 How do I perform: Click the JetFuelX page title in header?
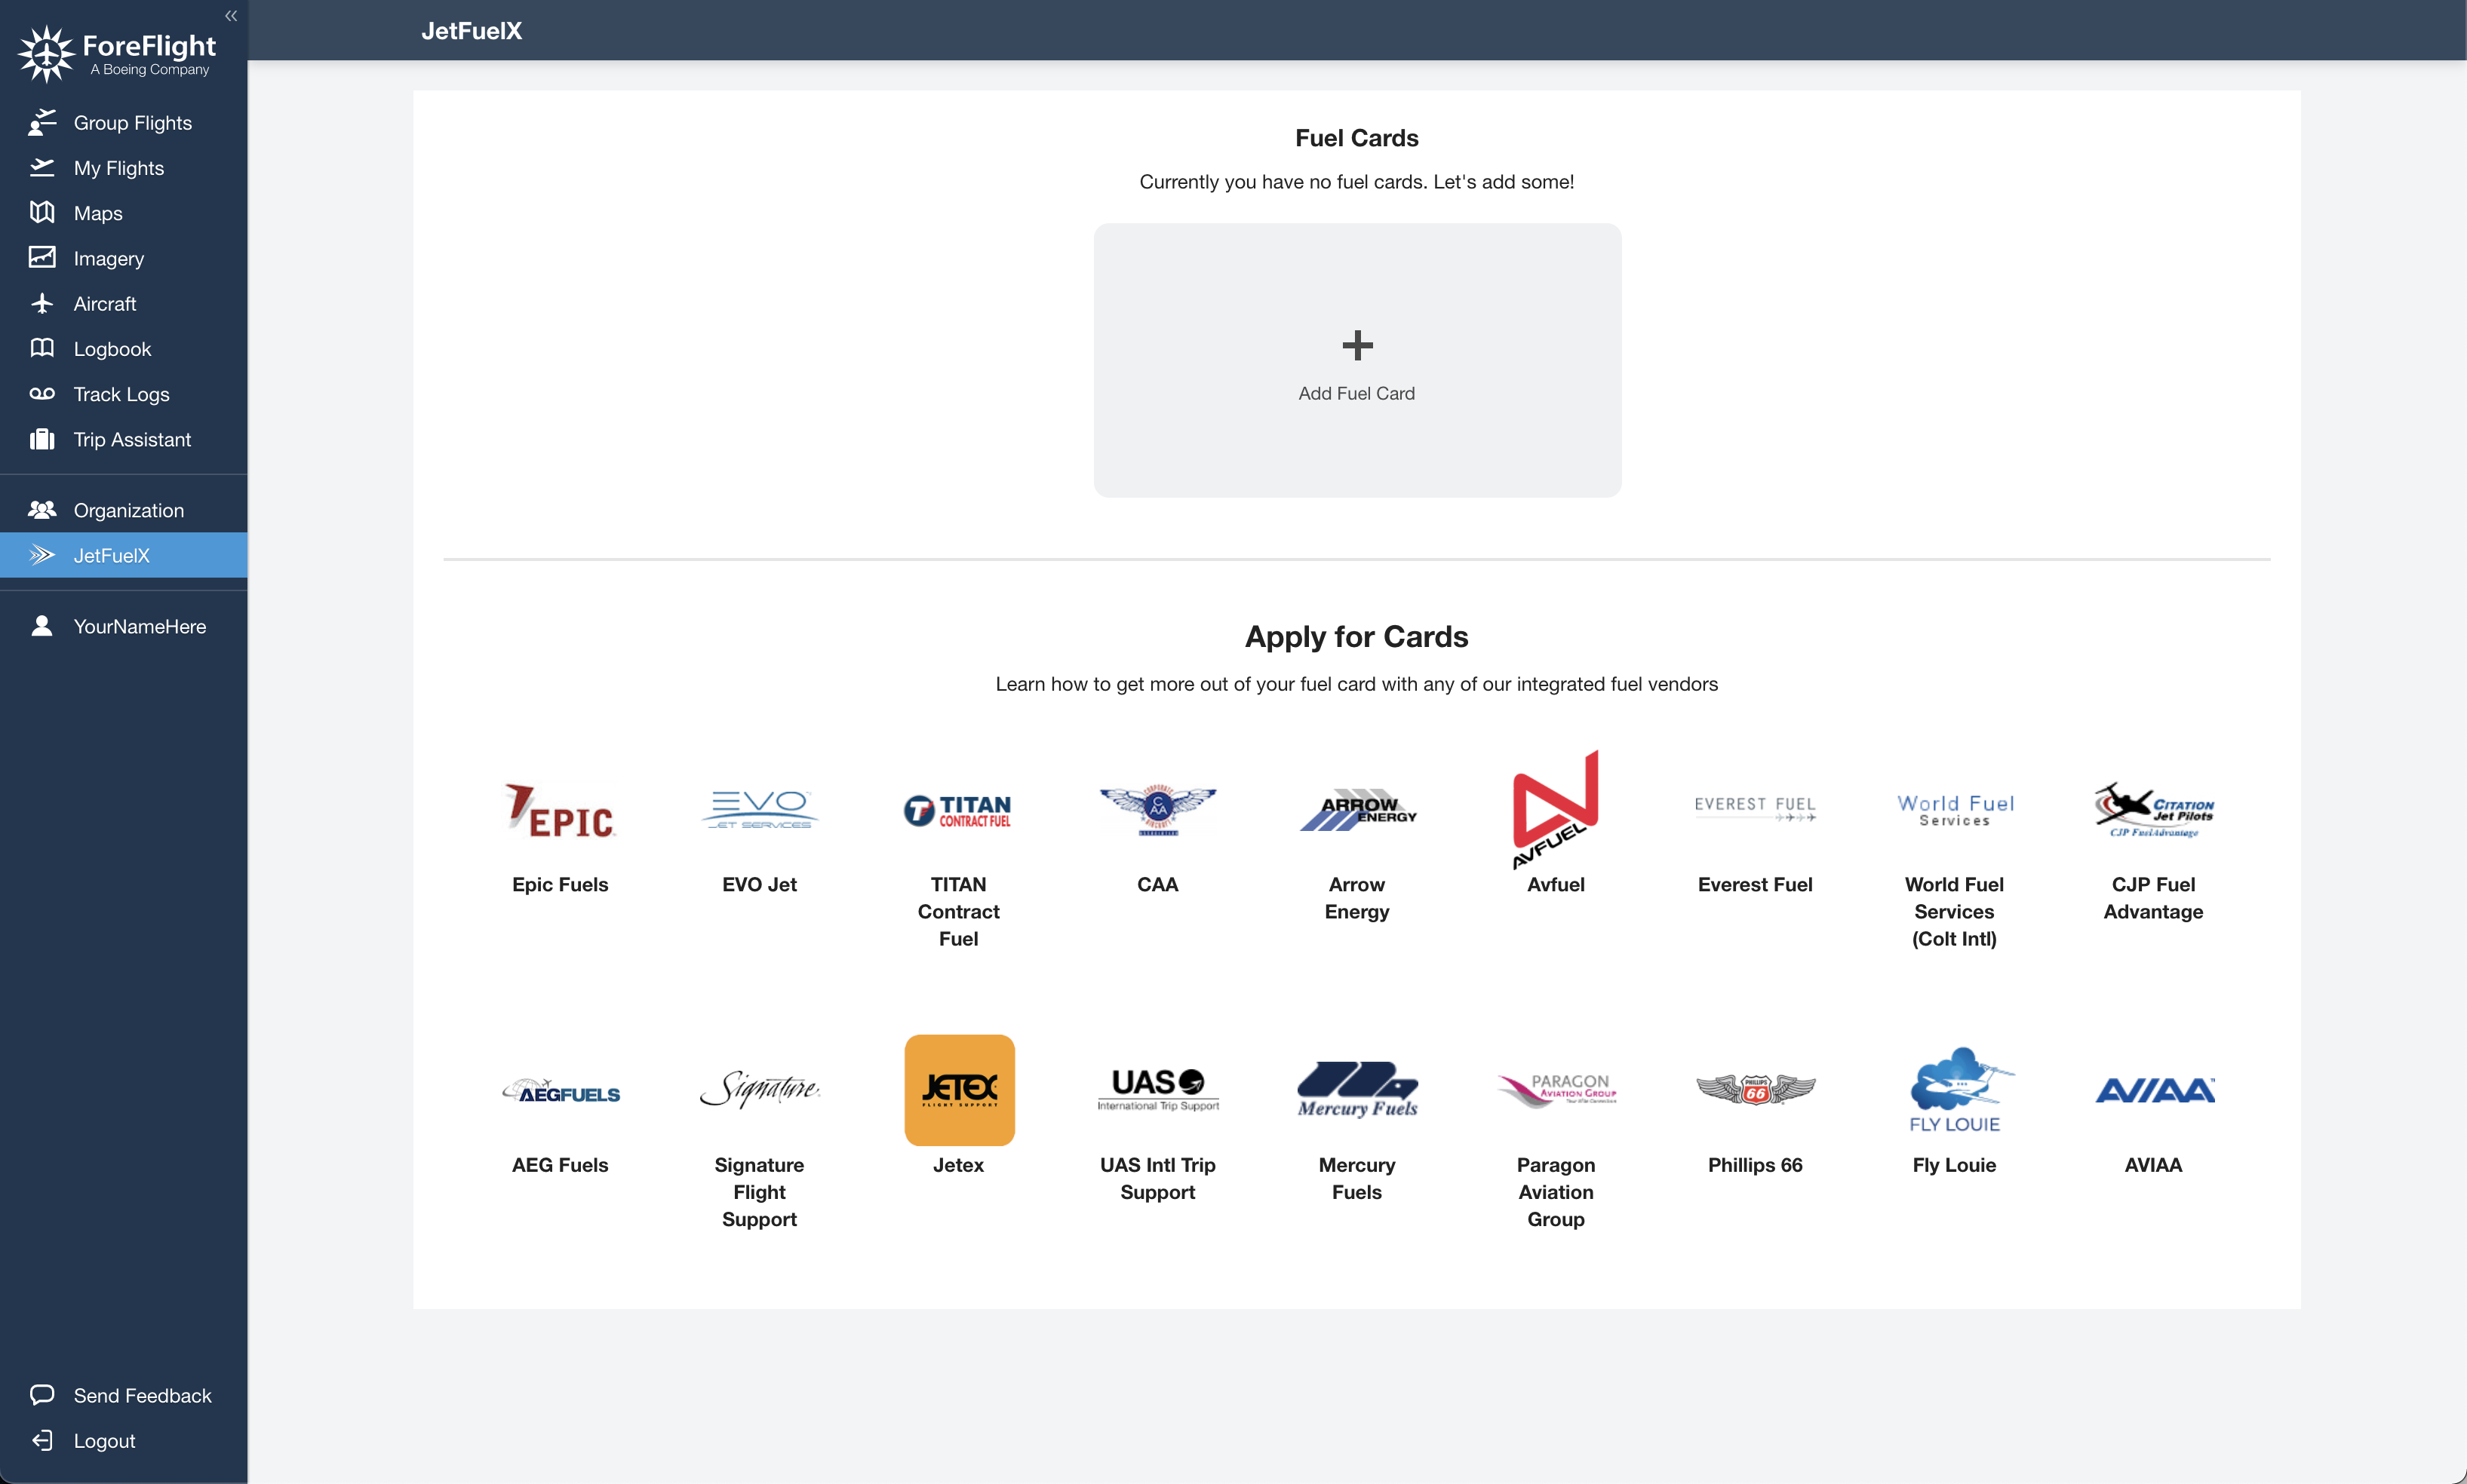(472, 30)
